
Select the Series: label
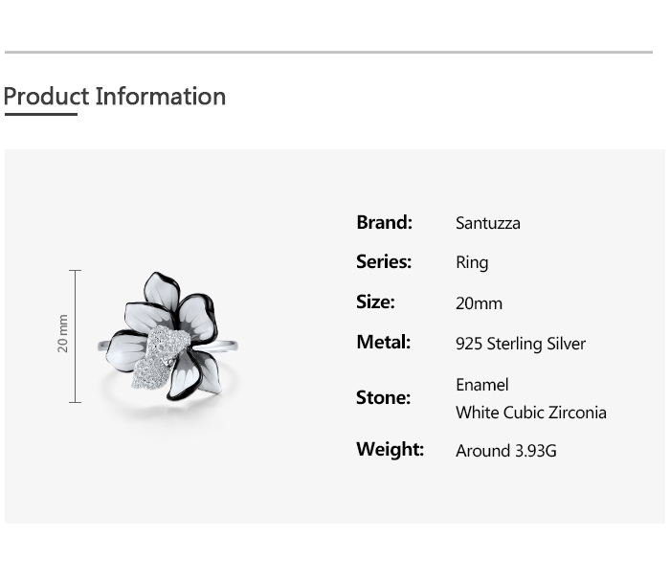[384, 261]
